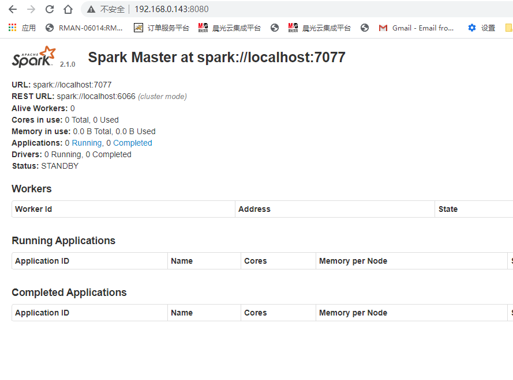Open the Completed applications link
Viewport: 513px width, 380px height.
133,143
